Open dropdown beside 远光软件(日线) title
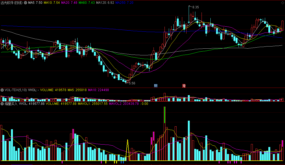 click(25, 3)
